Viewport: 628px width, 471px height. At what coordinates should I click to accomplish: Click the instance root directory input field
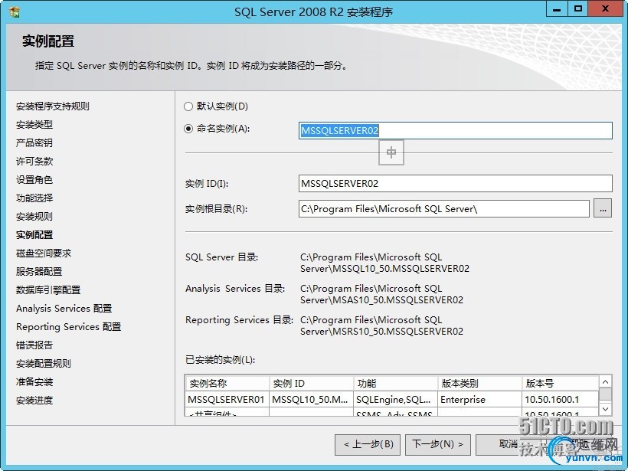[x=443, y=208]
